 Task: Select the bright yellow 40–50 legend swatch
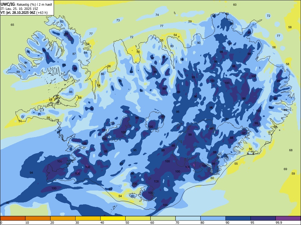[113, 218]
